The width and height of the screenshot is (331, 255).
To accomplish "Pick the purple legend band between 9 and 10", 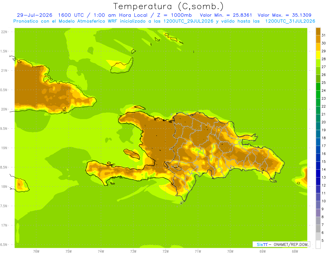I will tap(318, 205).
